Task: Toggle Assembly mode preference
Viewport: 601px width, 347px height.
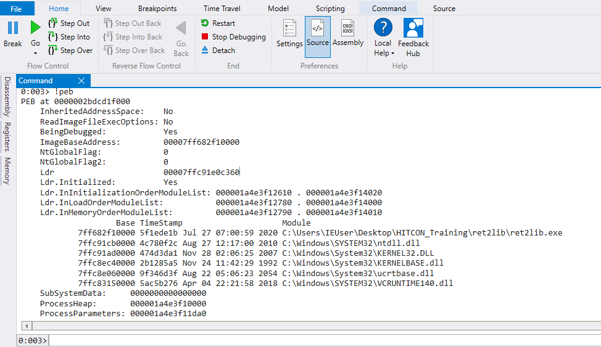Action: (x=348, y=33)
